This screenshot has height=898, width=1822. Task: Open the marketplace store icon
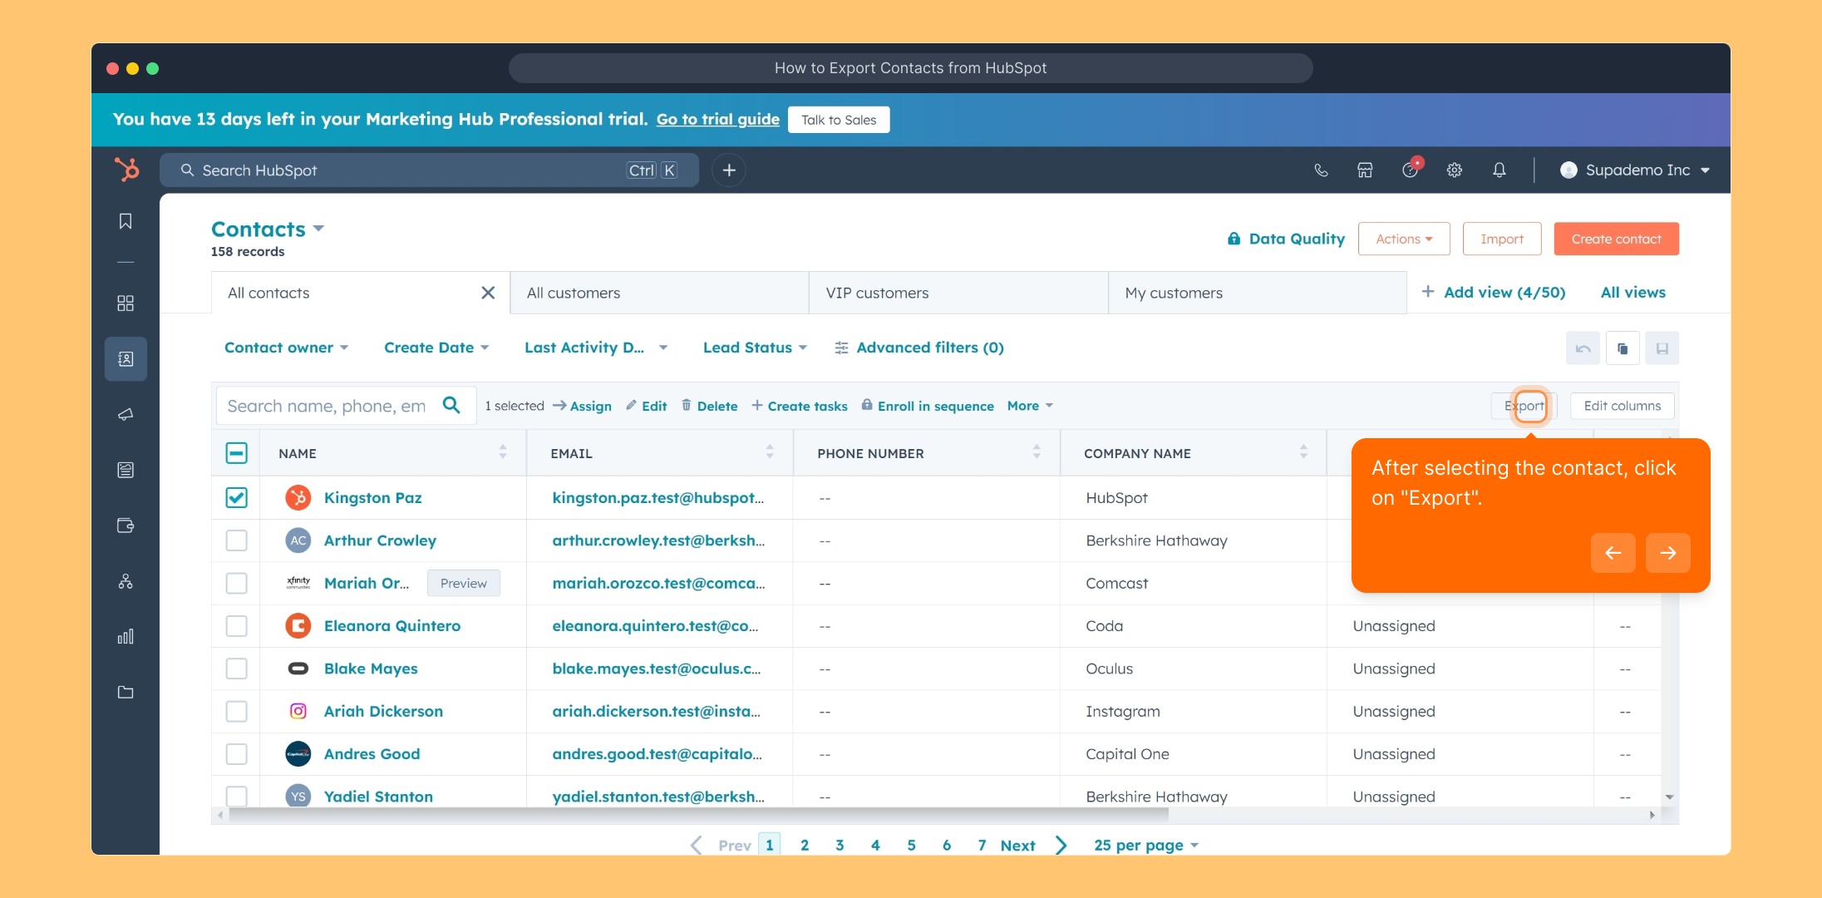click(x=1365, y=170)
